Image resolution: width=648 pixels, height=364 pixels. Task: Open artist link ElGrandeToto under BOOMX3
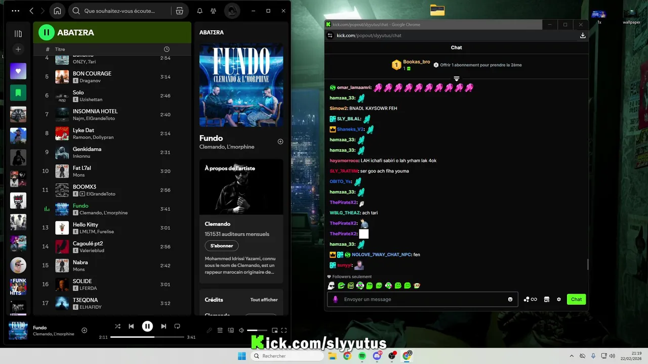tap(101, 194)
